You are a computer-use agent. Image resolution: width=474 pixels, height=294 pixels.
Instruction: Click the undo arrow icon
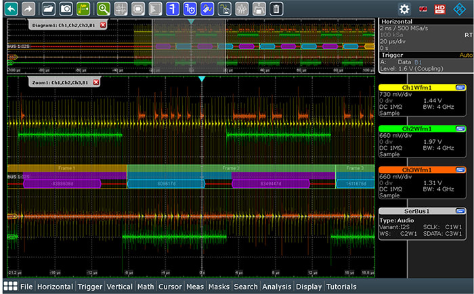pyautogui.click(x=11, y=9)
